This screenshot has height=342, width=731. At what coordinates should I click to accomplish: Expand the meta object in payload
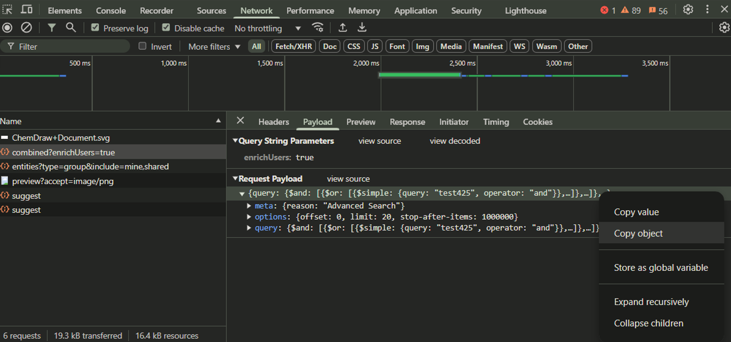tap(249, 206)
